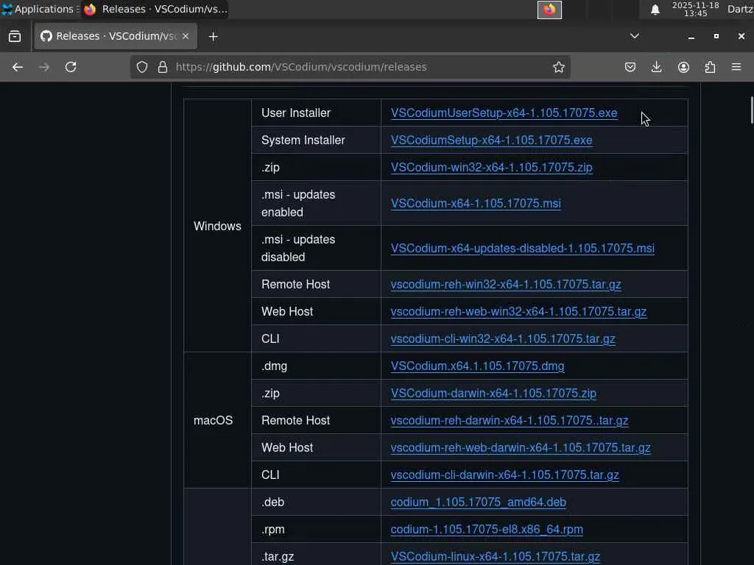Download vscodium-cli-darwin-x64 tar.gz
Screen dimensions: 754x565
[504, 475]
